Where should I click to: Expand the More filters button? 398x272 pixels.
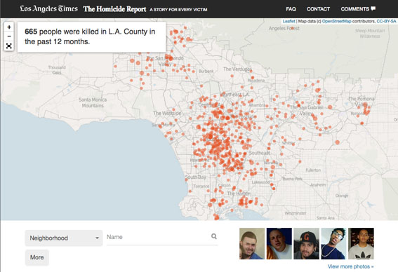37,257
